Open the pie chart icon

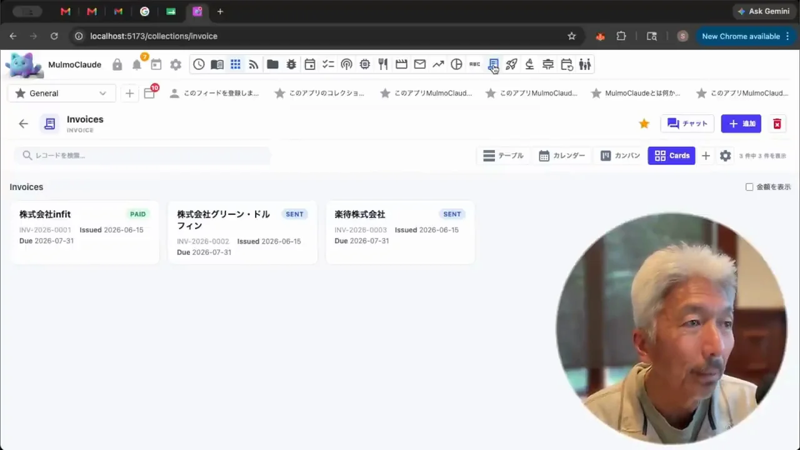[x=457, y=64]
